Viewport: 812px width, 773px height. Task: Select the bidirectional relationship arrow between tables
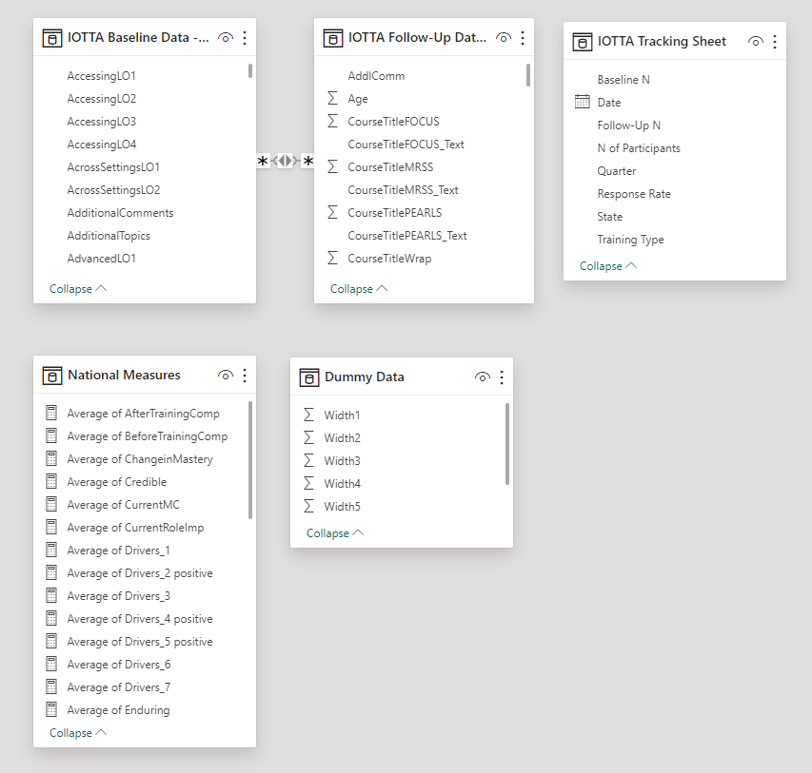(286, 161)
